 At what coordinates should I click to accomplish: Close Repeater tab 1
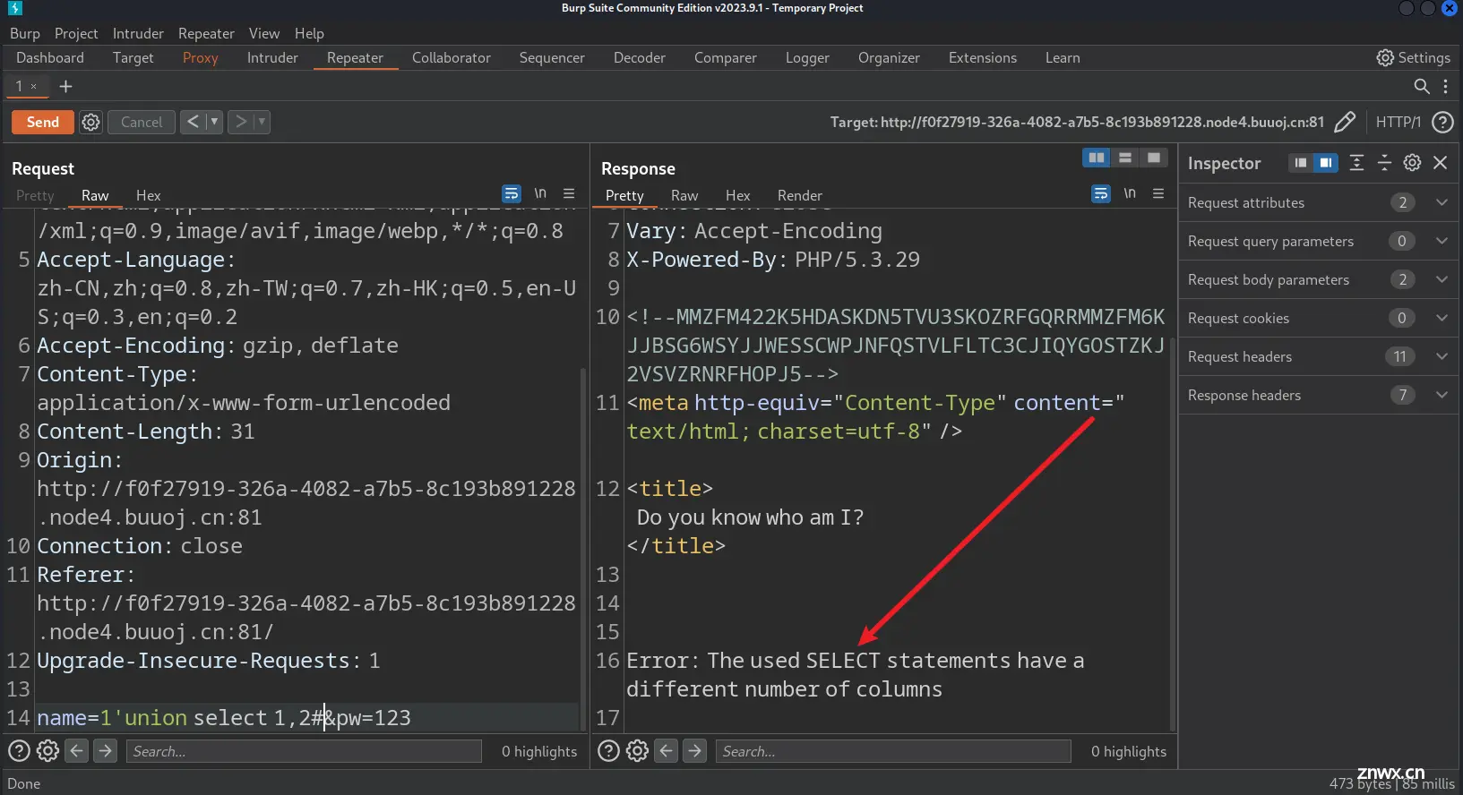(34, 87)
